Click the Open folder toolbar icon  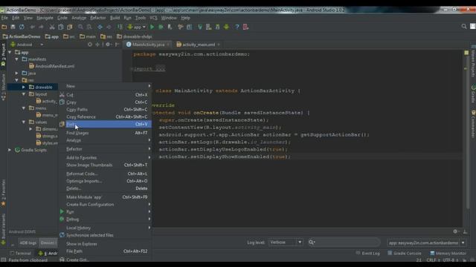click(x=4, y=27)
